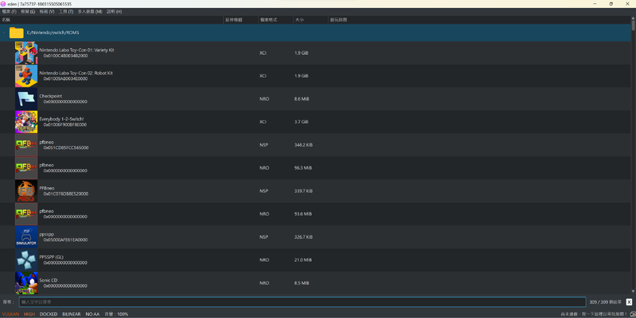
Task: Select 'ppsspp' title text
Action: (47, 234)
